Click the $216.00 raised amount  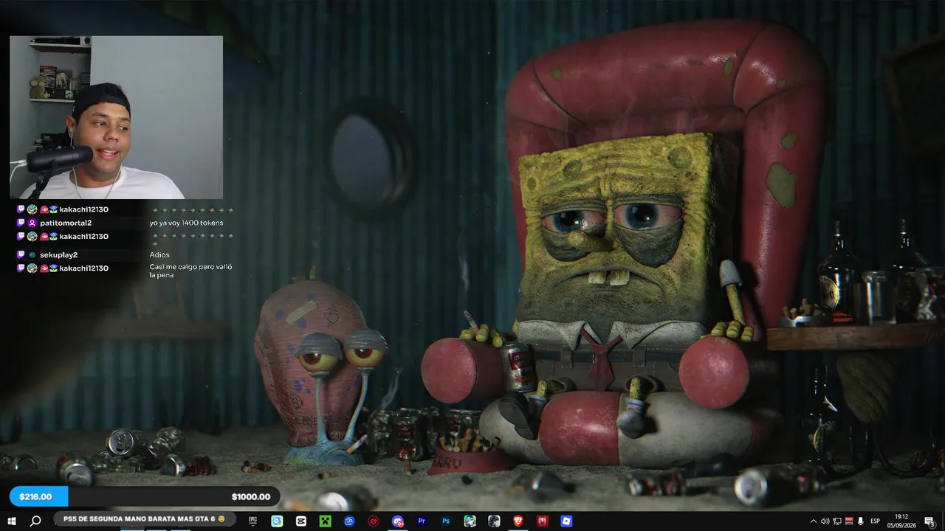point(35,497)
